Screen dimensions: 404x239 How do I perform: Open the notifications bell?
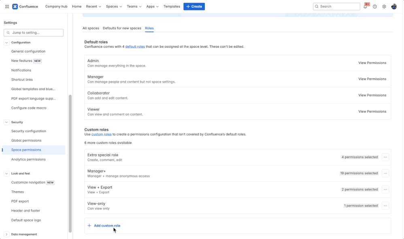pyautogui.click(x=366, y=6)
